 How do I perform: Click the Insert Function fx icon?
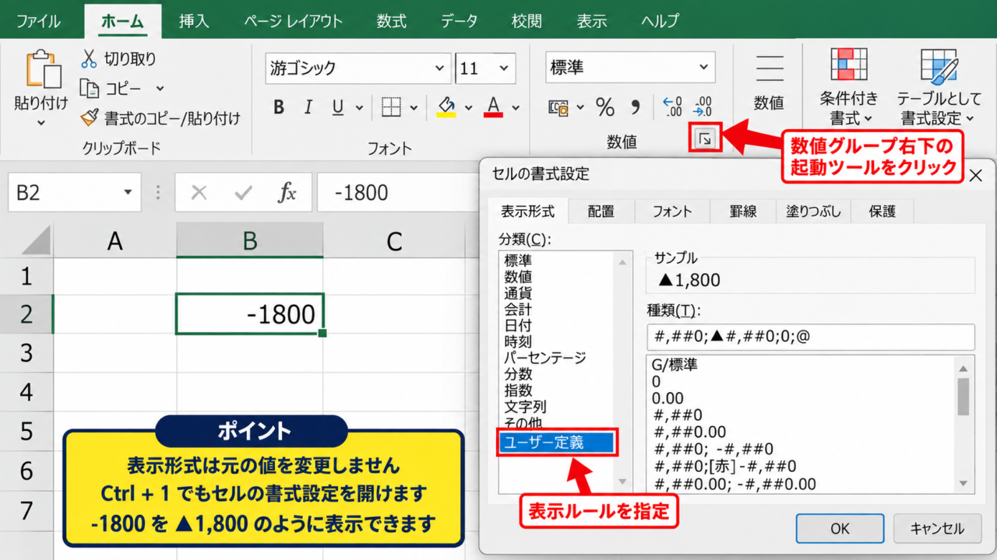pos(287,193)
